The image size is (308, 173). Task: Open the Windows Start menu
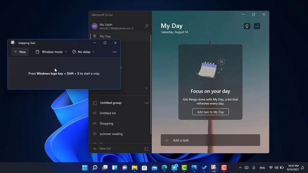coord(85,168)
